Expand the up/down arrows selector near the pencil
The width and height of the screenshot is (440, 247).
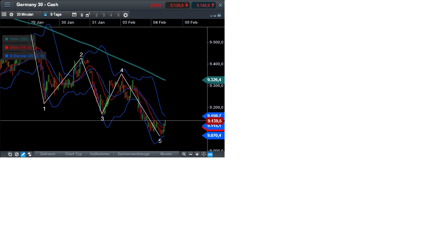click(29, 154)
